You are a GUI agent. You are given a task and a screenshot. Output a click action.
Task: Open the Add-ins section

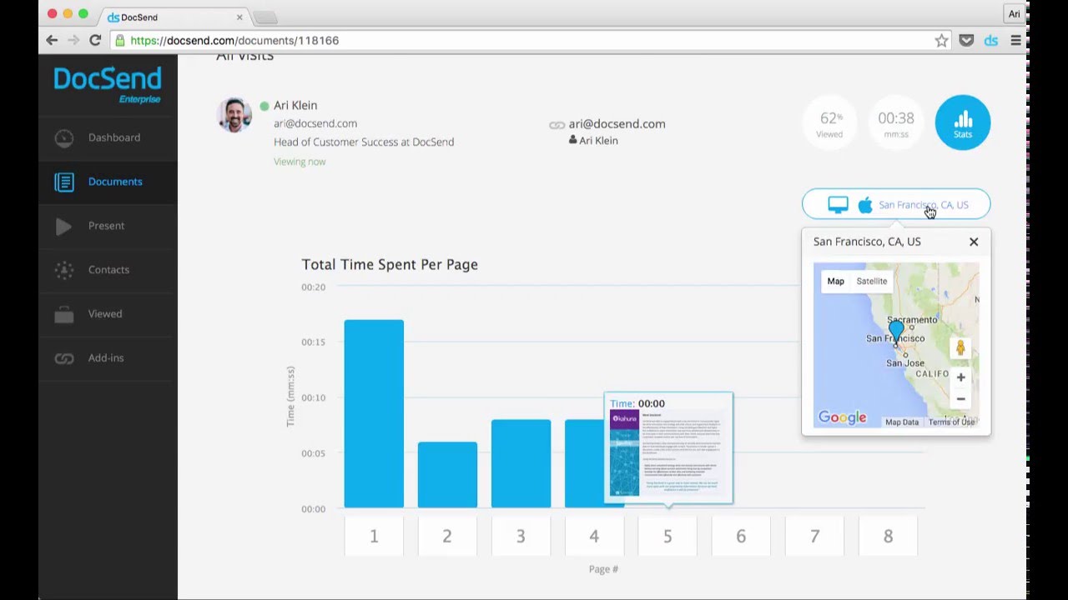pyautogui.click(x=106, y=357)
